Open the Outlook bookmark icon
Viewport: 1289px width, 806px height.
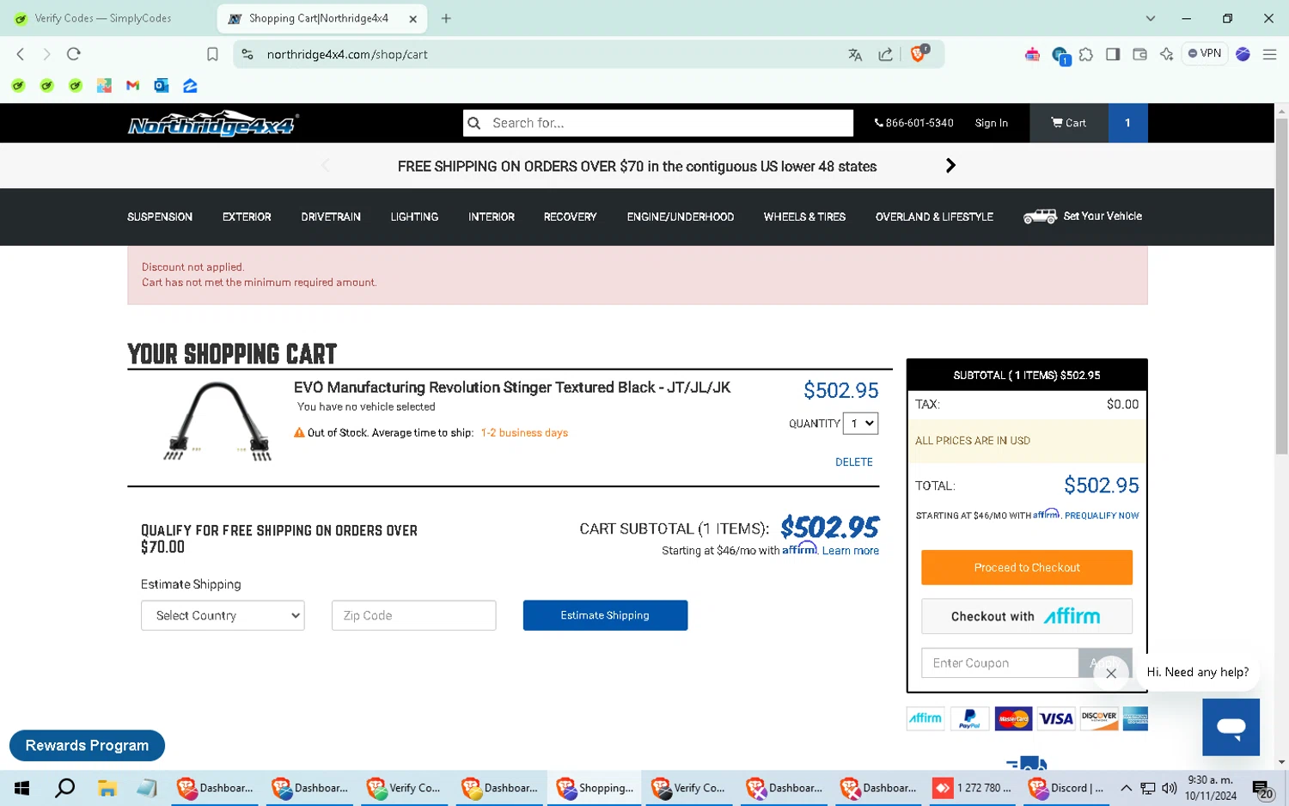(x=161, y=85)
